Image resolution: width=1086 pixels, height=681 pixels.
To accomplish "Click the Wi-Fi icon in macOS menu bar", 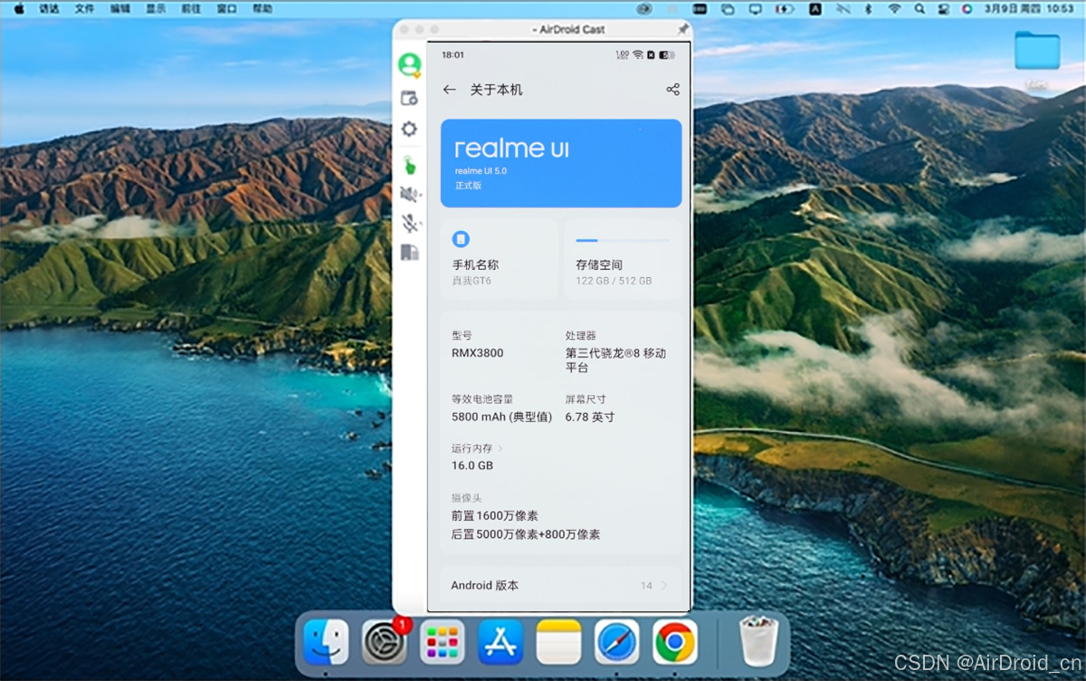I will pos(894,8).
